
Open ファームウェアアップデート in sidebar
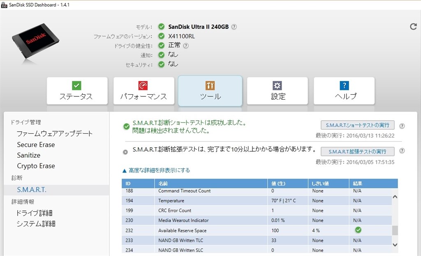pyautogui.click(x=55, y=133)
